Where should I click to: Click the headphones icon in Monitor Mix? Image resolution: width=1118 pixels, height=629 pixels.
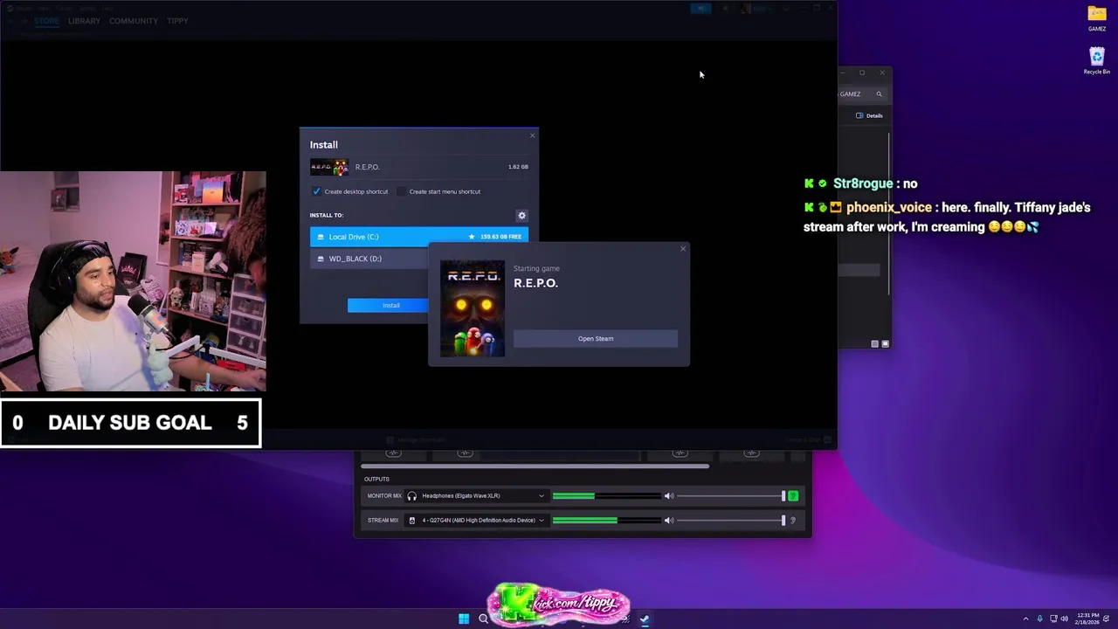412,496
